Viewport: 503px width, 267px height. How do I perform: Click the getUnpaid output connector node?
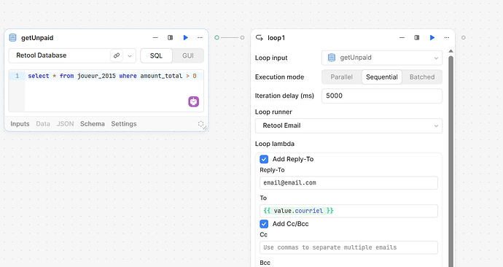click(x=217, y=37)
